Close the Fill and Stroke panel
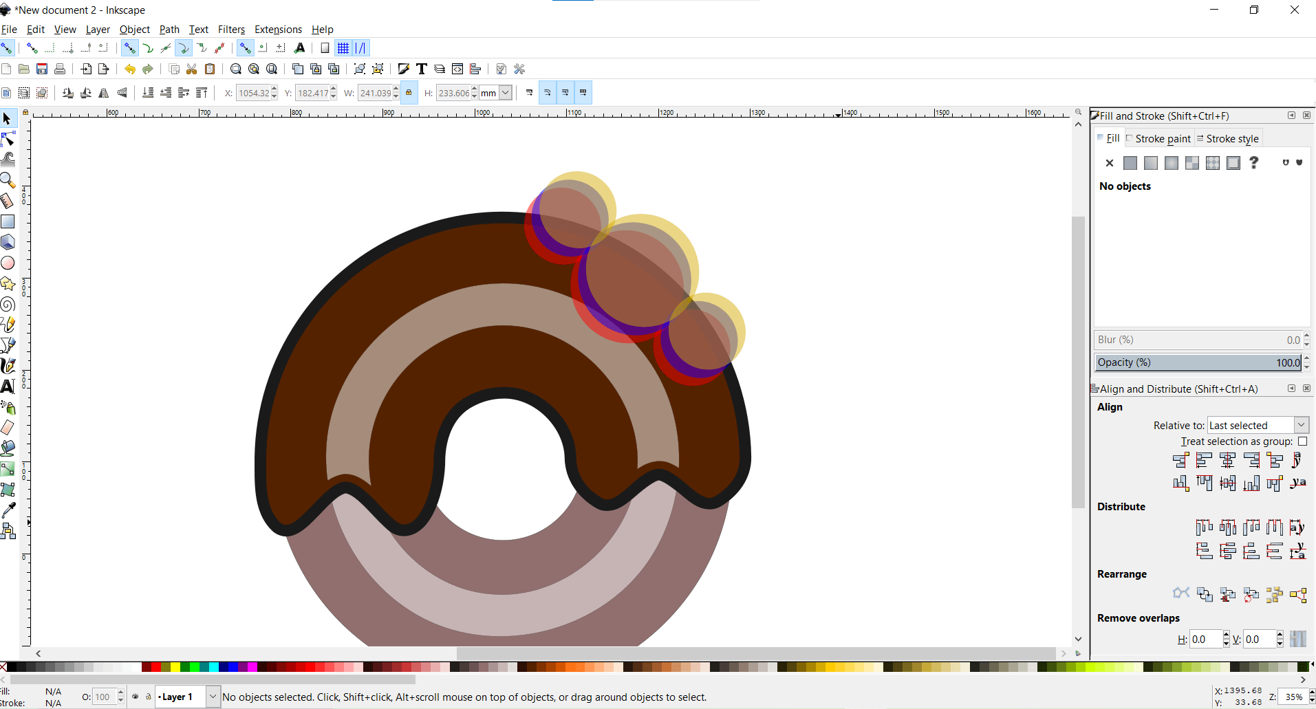The image size is (1316, 709). (x=1306, y=116)
